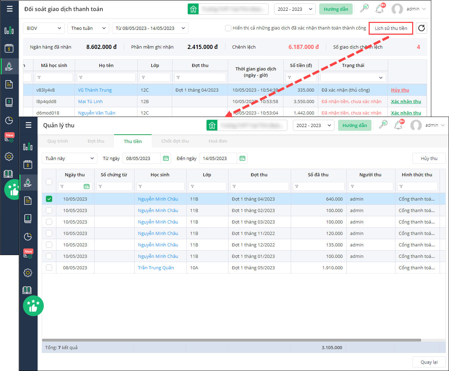Open guide book icon in Quản lý thu sidebar
Viewport: 449px width, 371px height.
[x=27, y=290]
